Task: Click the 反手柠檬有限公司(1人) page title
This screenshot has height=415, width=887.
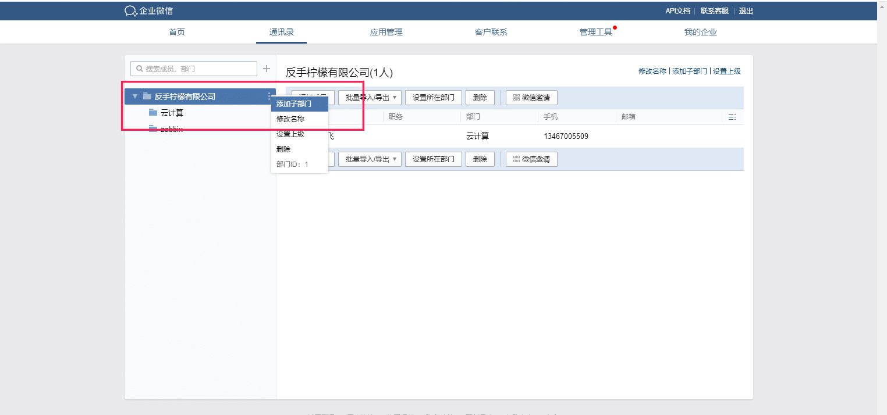Action: [339, 73]
